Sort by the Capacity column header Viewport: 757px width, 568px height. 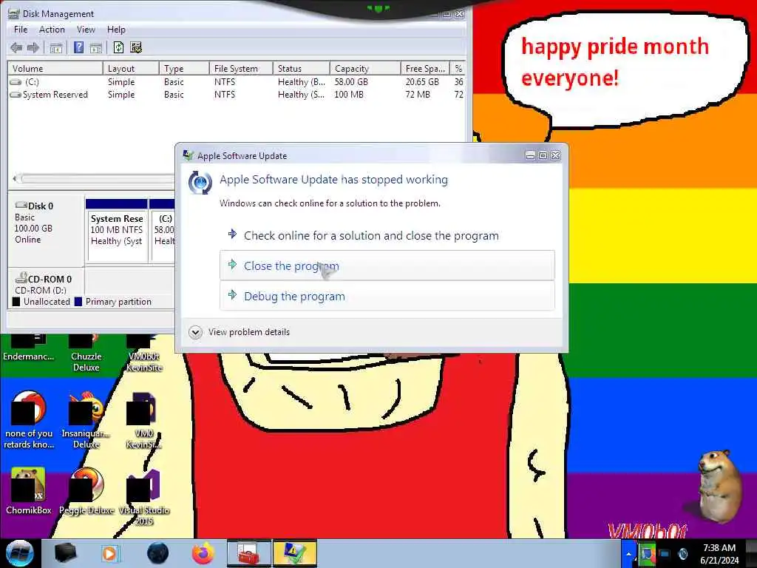coord(365,69)
